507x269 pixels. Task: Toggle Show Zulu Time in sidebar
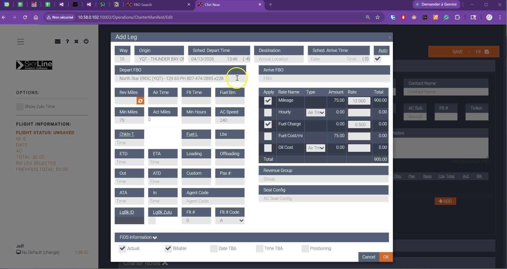pyautogui.click(x=20, y=106)
